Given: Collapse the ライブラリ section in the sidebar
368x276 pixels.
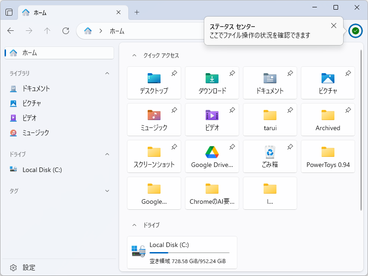Looking at the screenshot, I should pos(107,74).
